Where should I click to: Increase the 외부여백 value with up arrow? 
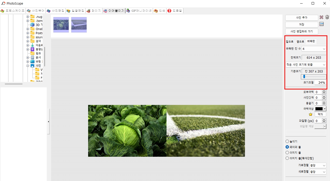(x=324, y=91)
